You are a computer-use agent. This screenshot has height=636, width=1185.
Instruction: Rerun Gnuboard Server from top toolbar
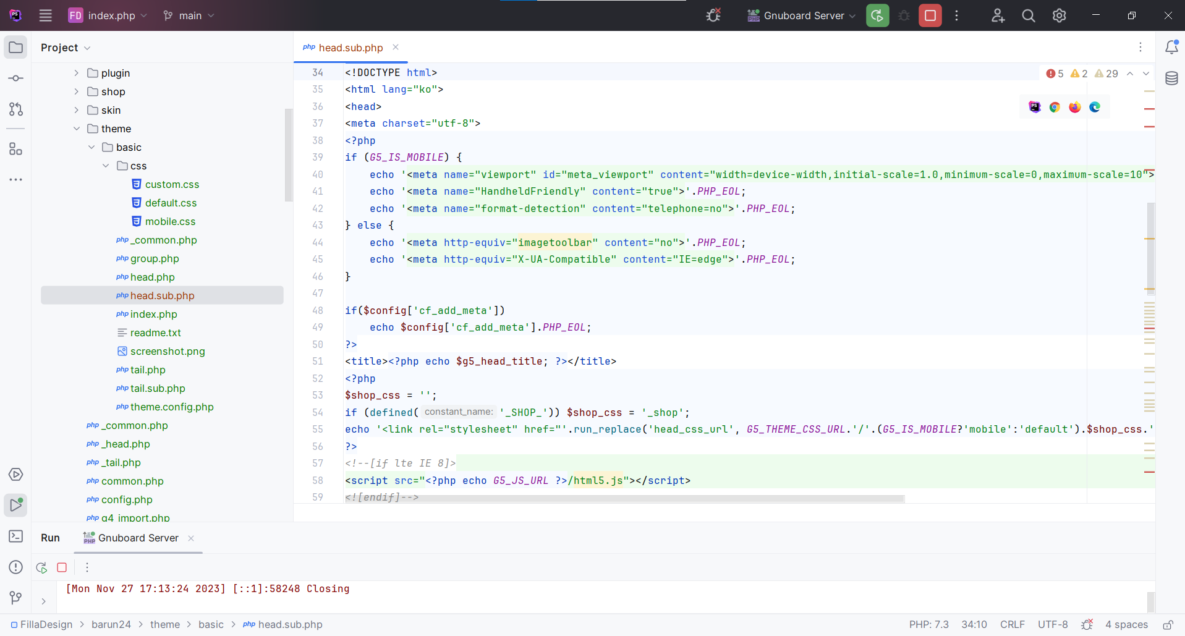click(878, 15)
